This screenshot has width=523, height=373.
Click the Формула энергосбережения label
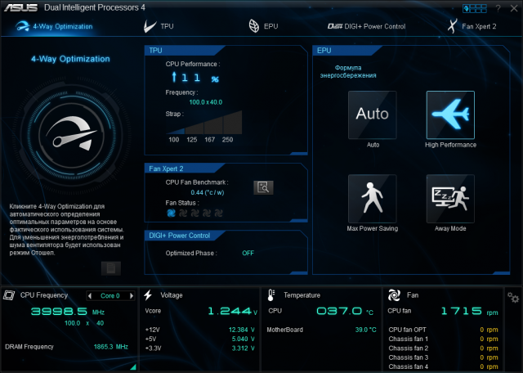348,71
